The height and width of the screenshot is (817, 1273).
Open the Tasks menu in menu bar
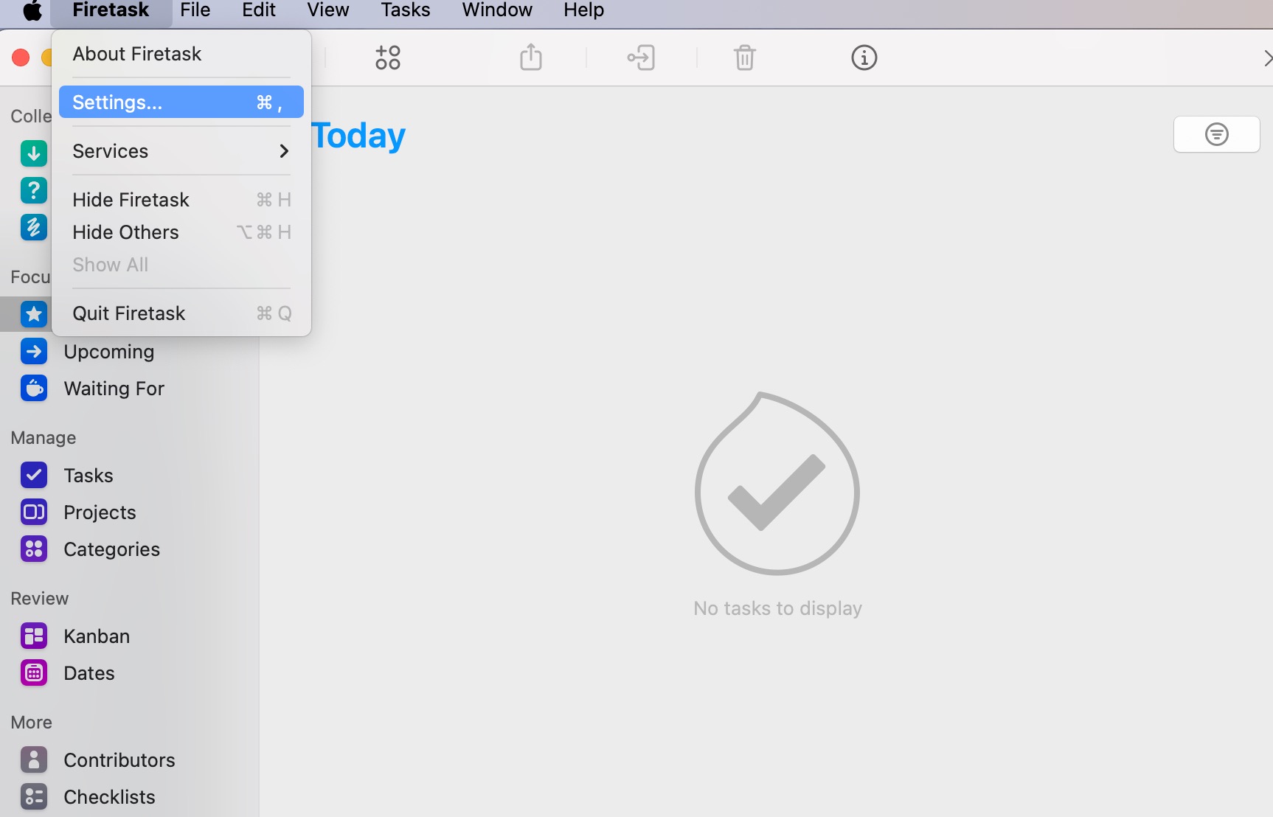click(405, 10)
